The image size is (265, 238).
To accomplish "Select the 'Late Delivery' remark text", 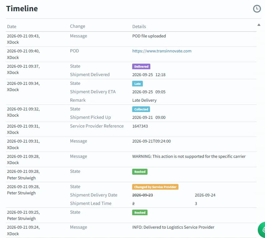I will click(144, 100).
